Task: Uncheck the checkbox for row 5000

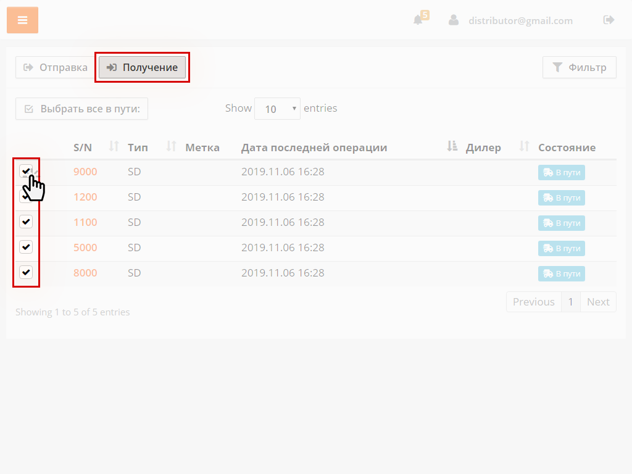Action: point(26,247)
